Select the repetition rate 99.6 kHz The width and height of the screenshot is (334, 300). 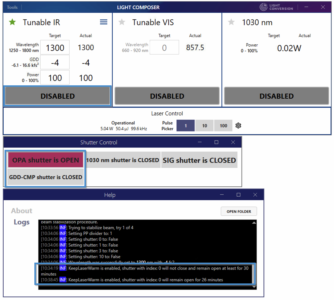point(139,129)
